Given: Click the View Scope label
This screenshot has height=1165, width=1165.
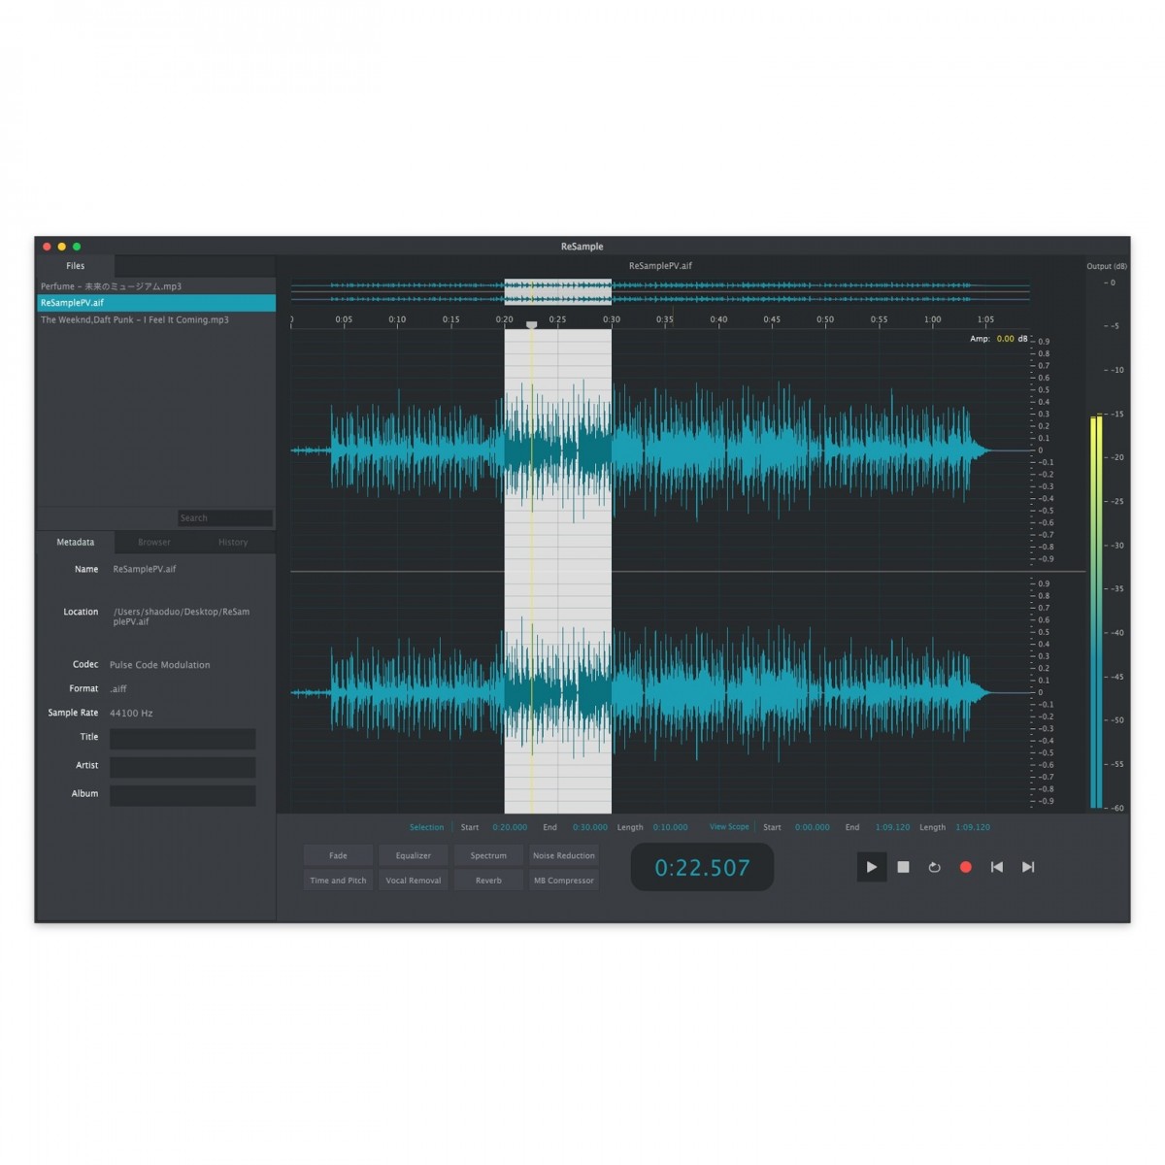Looking at the screenshot, I should pos(729,827).
